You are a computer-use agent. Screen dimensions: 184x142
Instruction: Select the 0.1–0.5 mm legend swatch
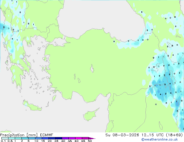[5, 138]
